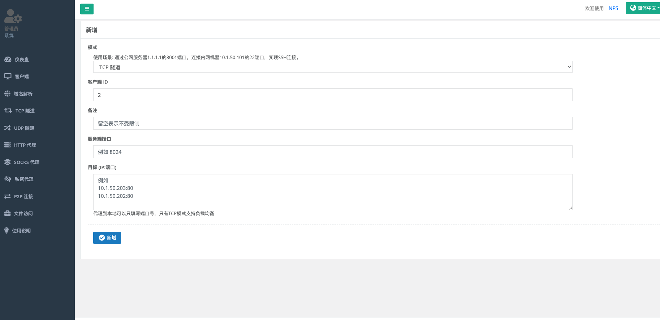Click the UDP tunnel shuffle icon

(7, 128)
